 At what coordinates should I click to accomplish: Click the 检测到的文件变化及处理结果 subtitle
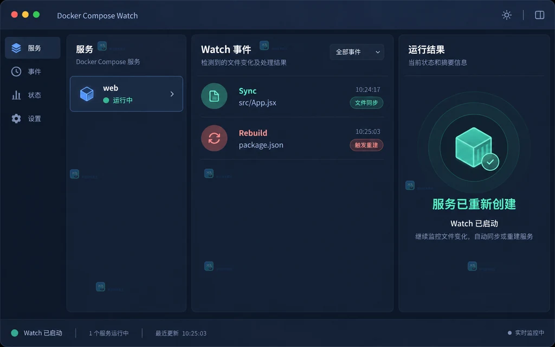point(244,62)
